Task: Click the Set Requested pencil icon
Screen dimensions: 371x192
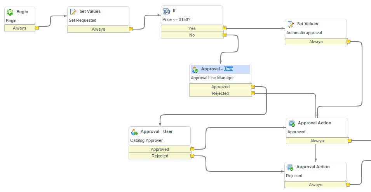Action: tap(73, 12)
